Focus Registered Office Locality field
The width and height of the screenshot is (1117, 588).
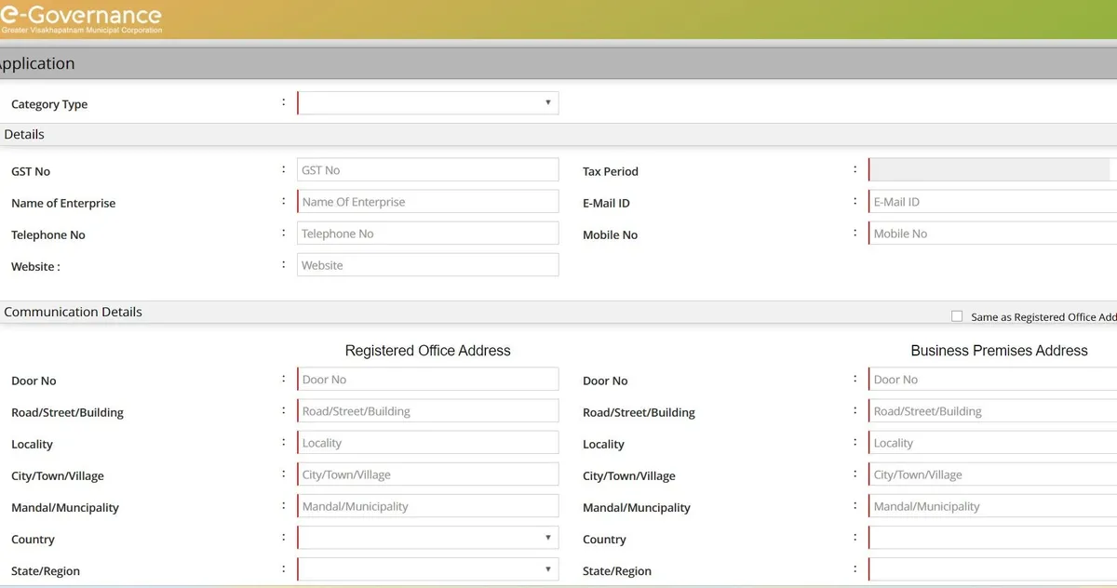pyautogui.click(x=427, y=443)
